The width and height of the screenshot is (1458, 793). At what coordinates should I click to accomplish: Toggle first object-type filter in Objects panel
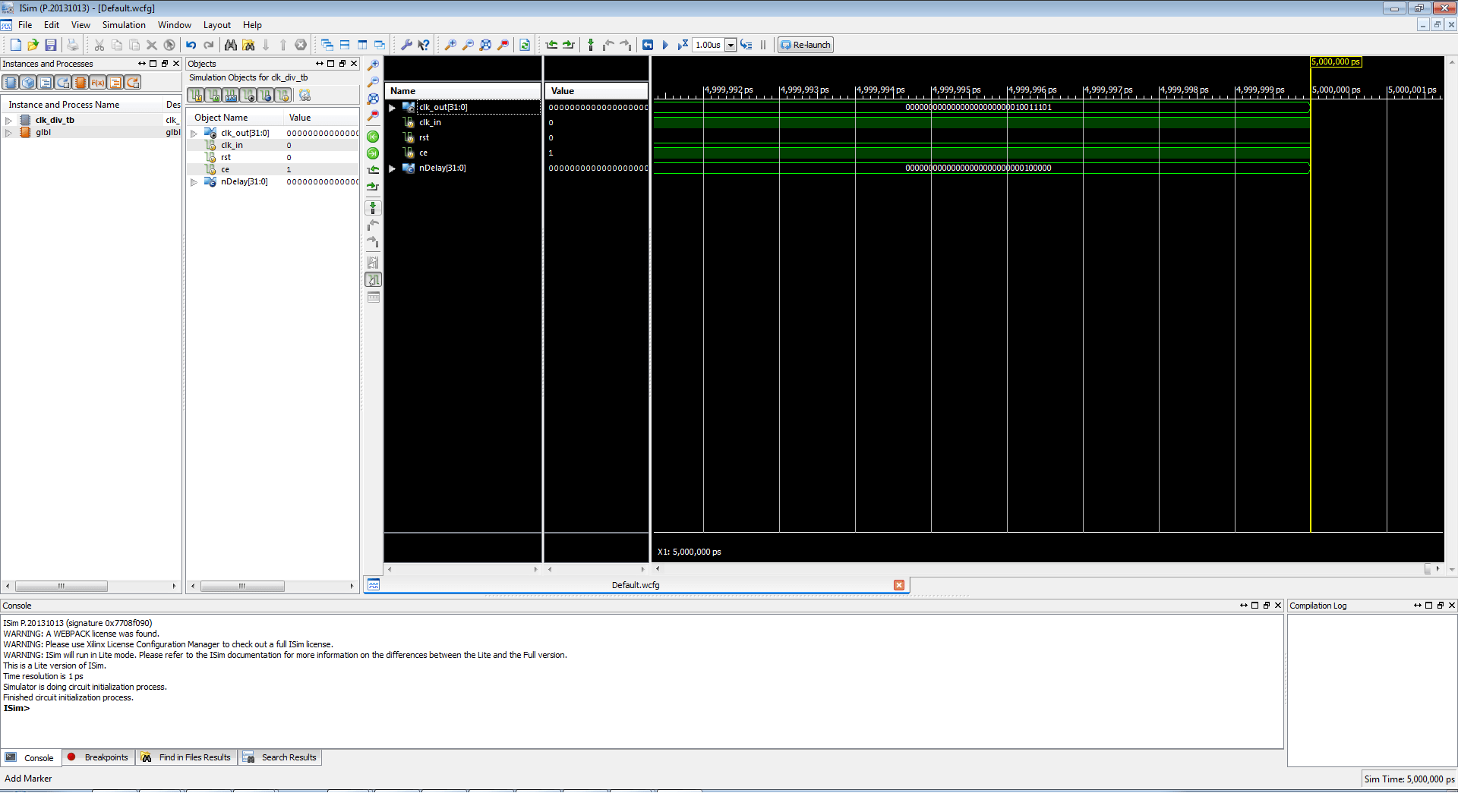point(196,95)
